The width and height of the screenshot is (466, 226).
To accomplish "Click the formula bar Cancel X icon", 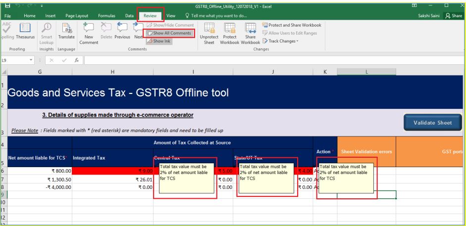I will tap(52, 60).
